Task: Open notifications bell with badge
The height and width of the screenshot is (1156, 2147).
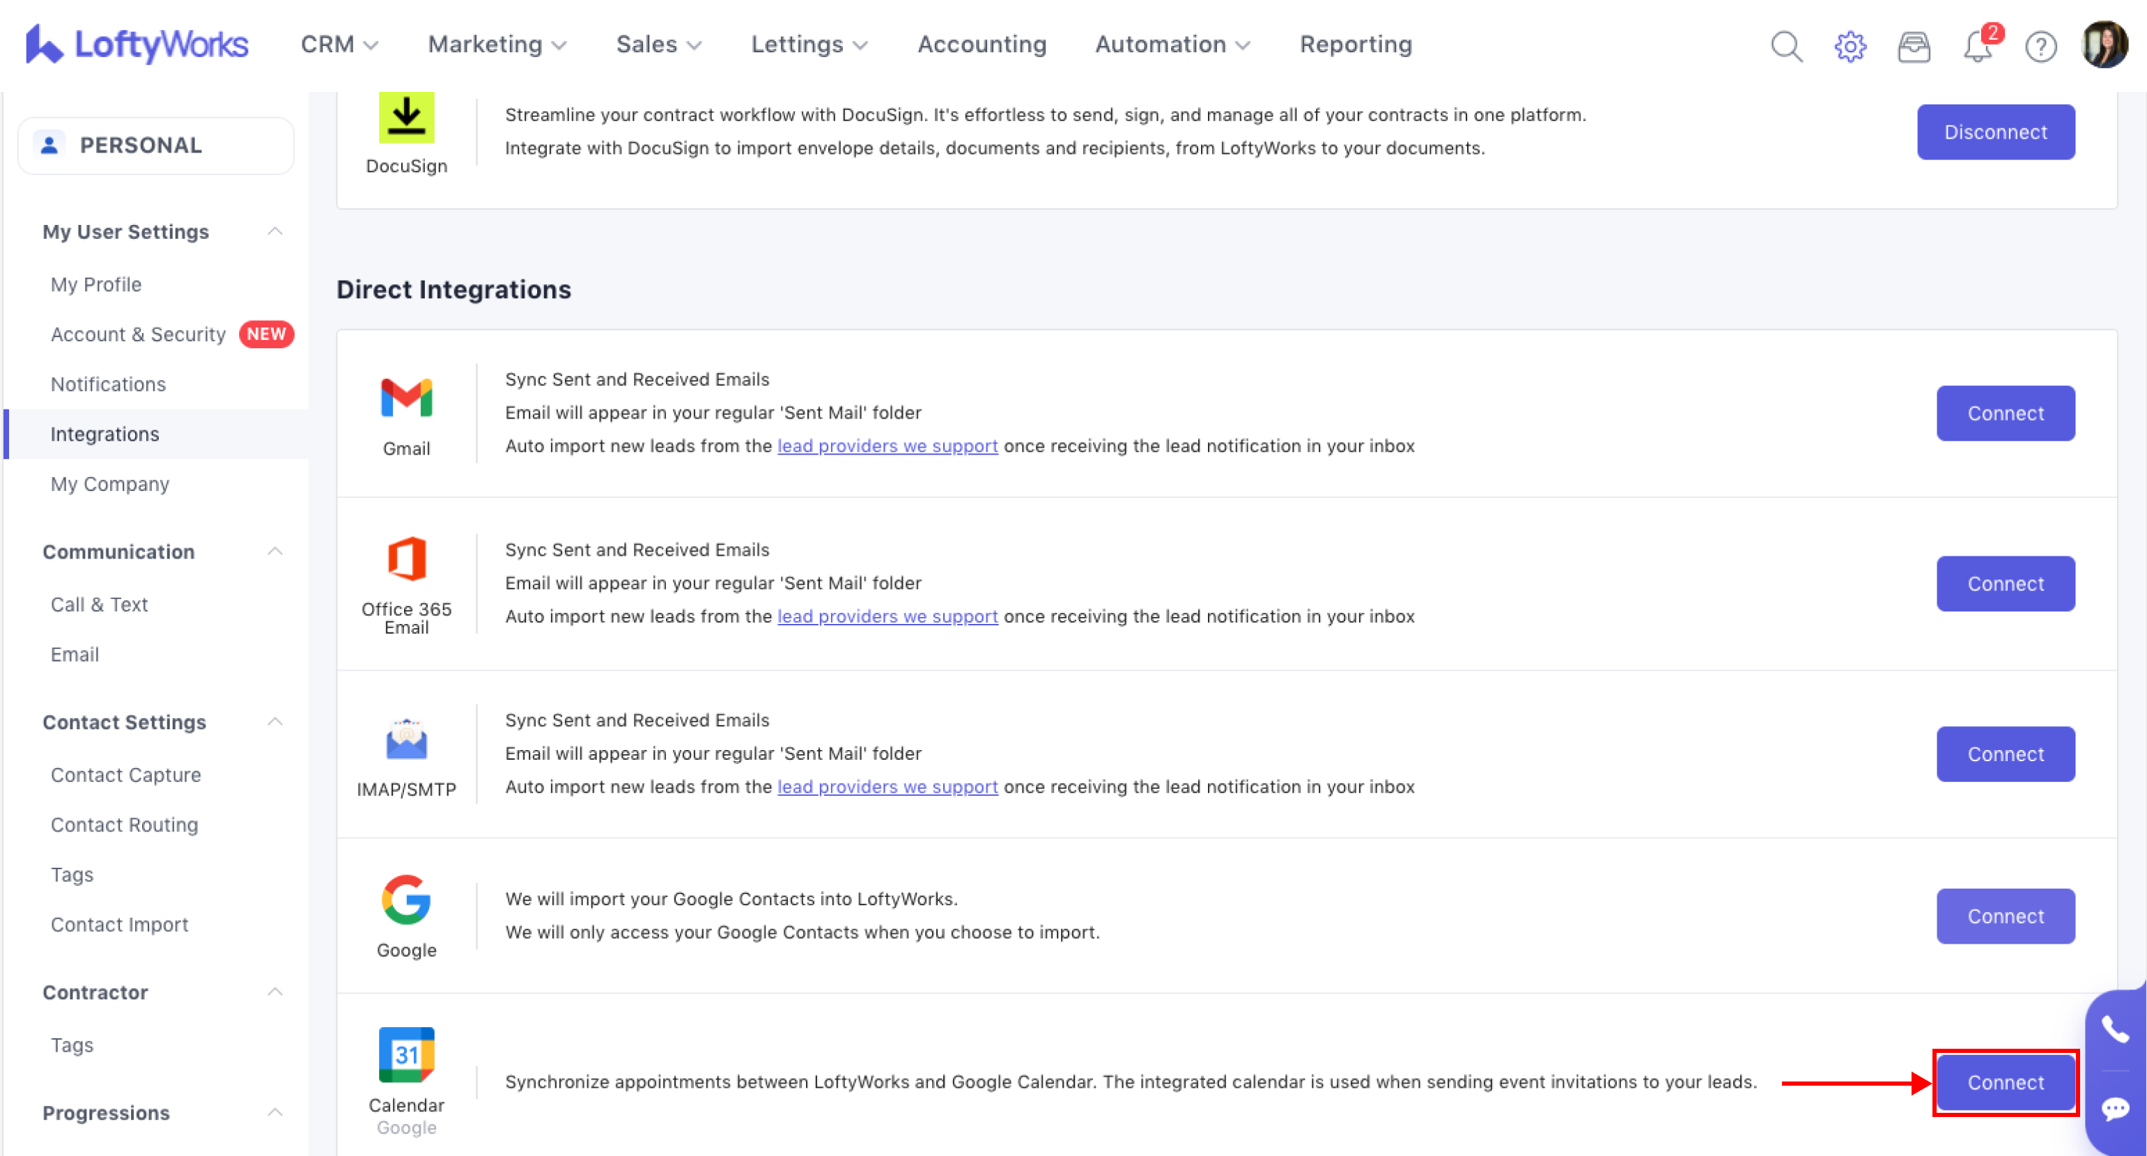Action: 1978,46
